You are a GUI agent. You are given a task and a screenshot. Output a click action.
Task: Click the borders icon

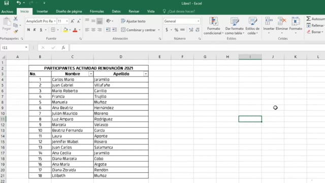pos(53,30)
